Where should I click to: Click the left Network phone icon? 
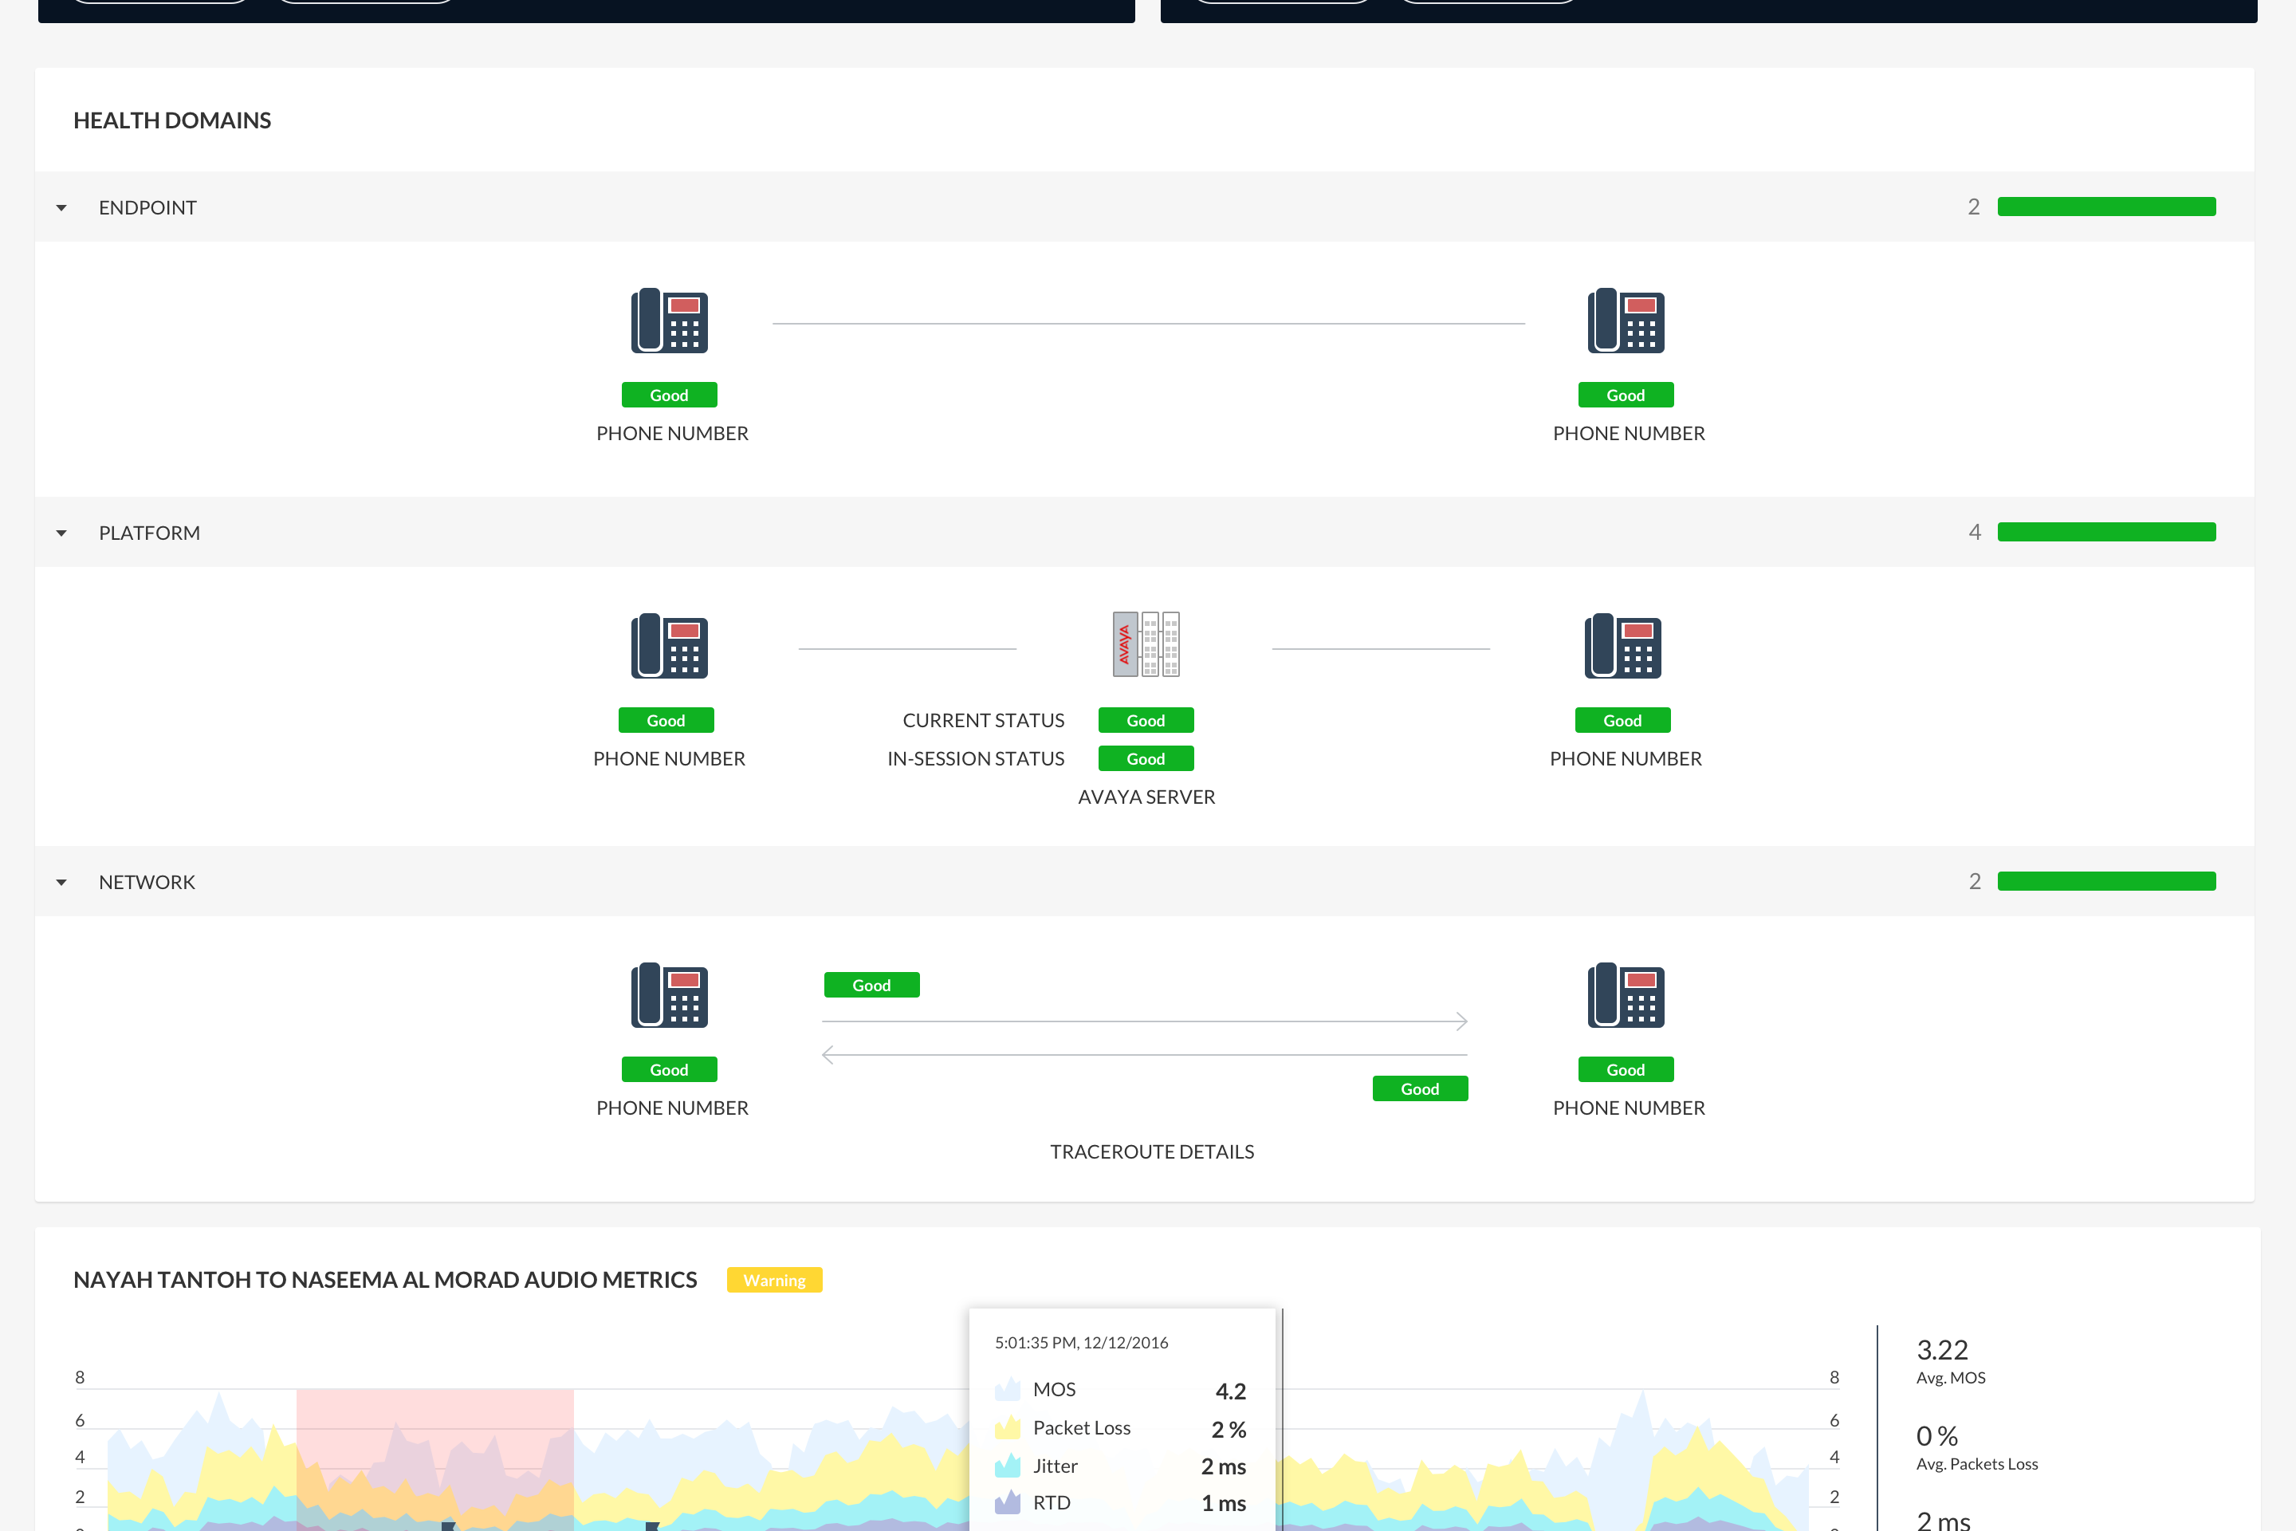click(x=670, y=995)
